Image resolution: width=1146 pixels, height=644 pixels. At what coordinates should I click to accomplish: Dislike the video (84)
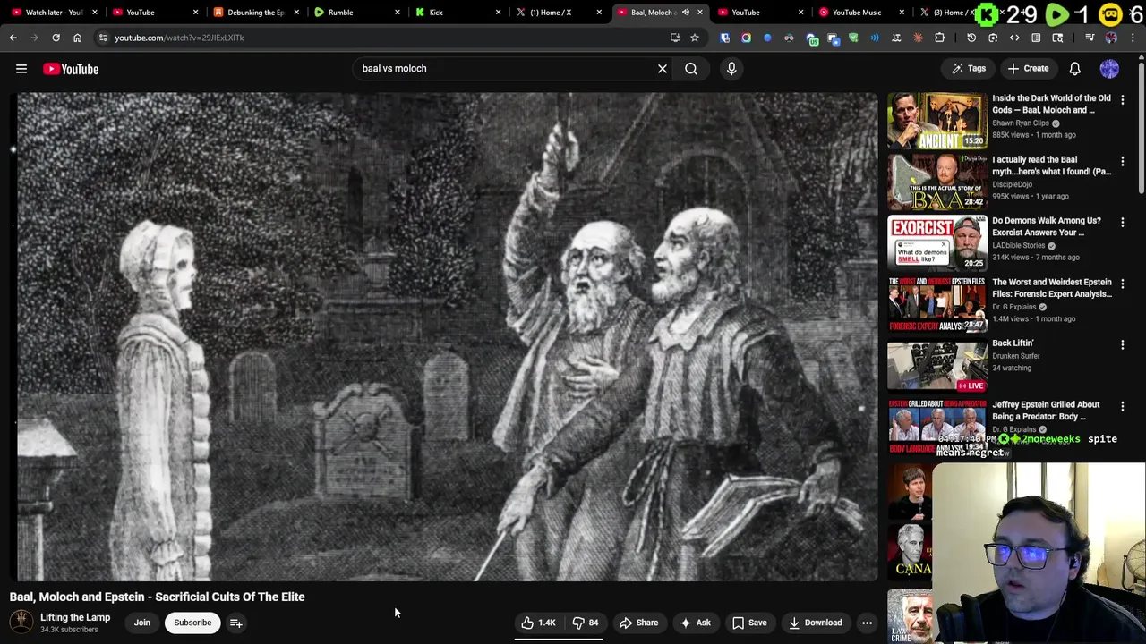click(586, 623)
